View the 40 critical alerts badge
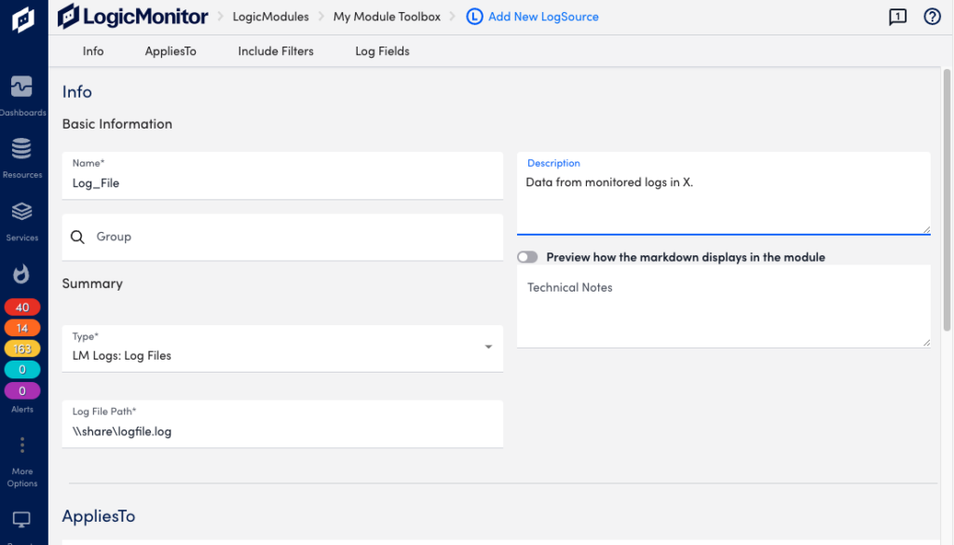 [22, 307]
